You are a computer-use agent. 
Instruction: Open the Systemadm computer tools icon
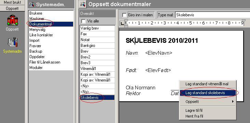coord(12,42)
